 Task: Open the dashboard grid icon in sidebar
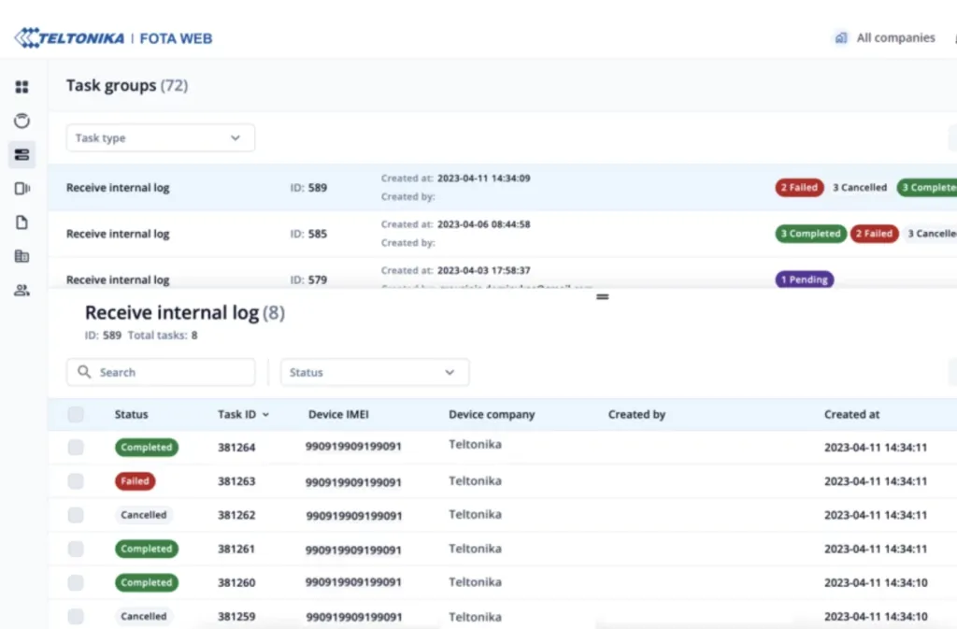[x=21, y=87]
